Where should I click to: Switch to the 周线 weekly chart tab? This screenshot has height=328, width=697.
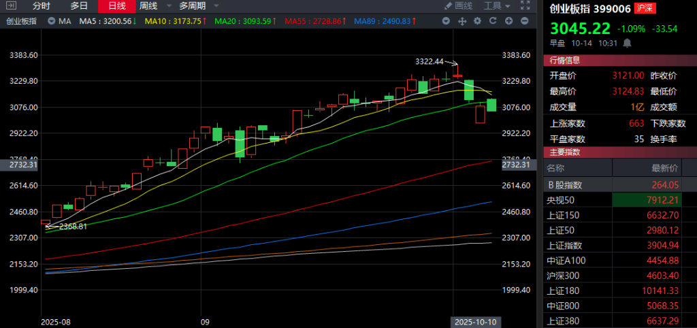coord(148,6)
